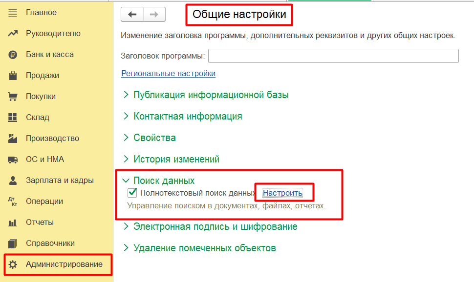Screen dimensions: 474x282
Task: Open the Администрирование menu section
Action: pos(64,264)
